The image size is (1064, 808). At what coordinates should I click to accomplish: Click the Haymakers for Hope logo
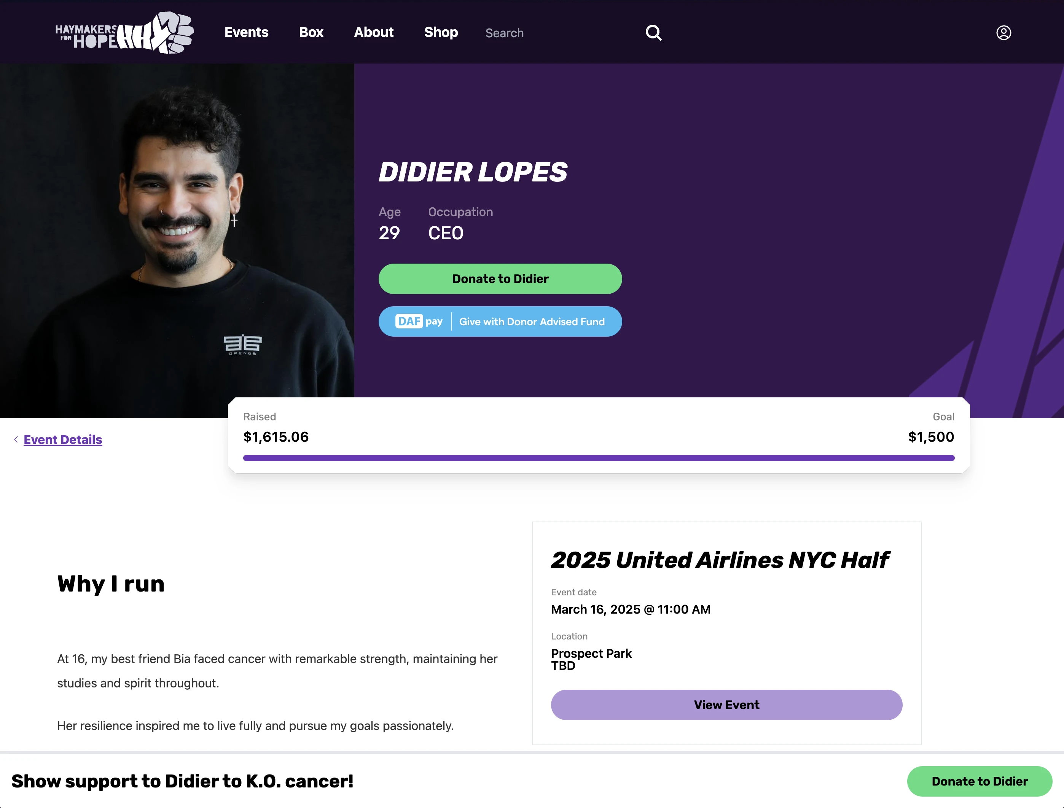point(124,33)
